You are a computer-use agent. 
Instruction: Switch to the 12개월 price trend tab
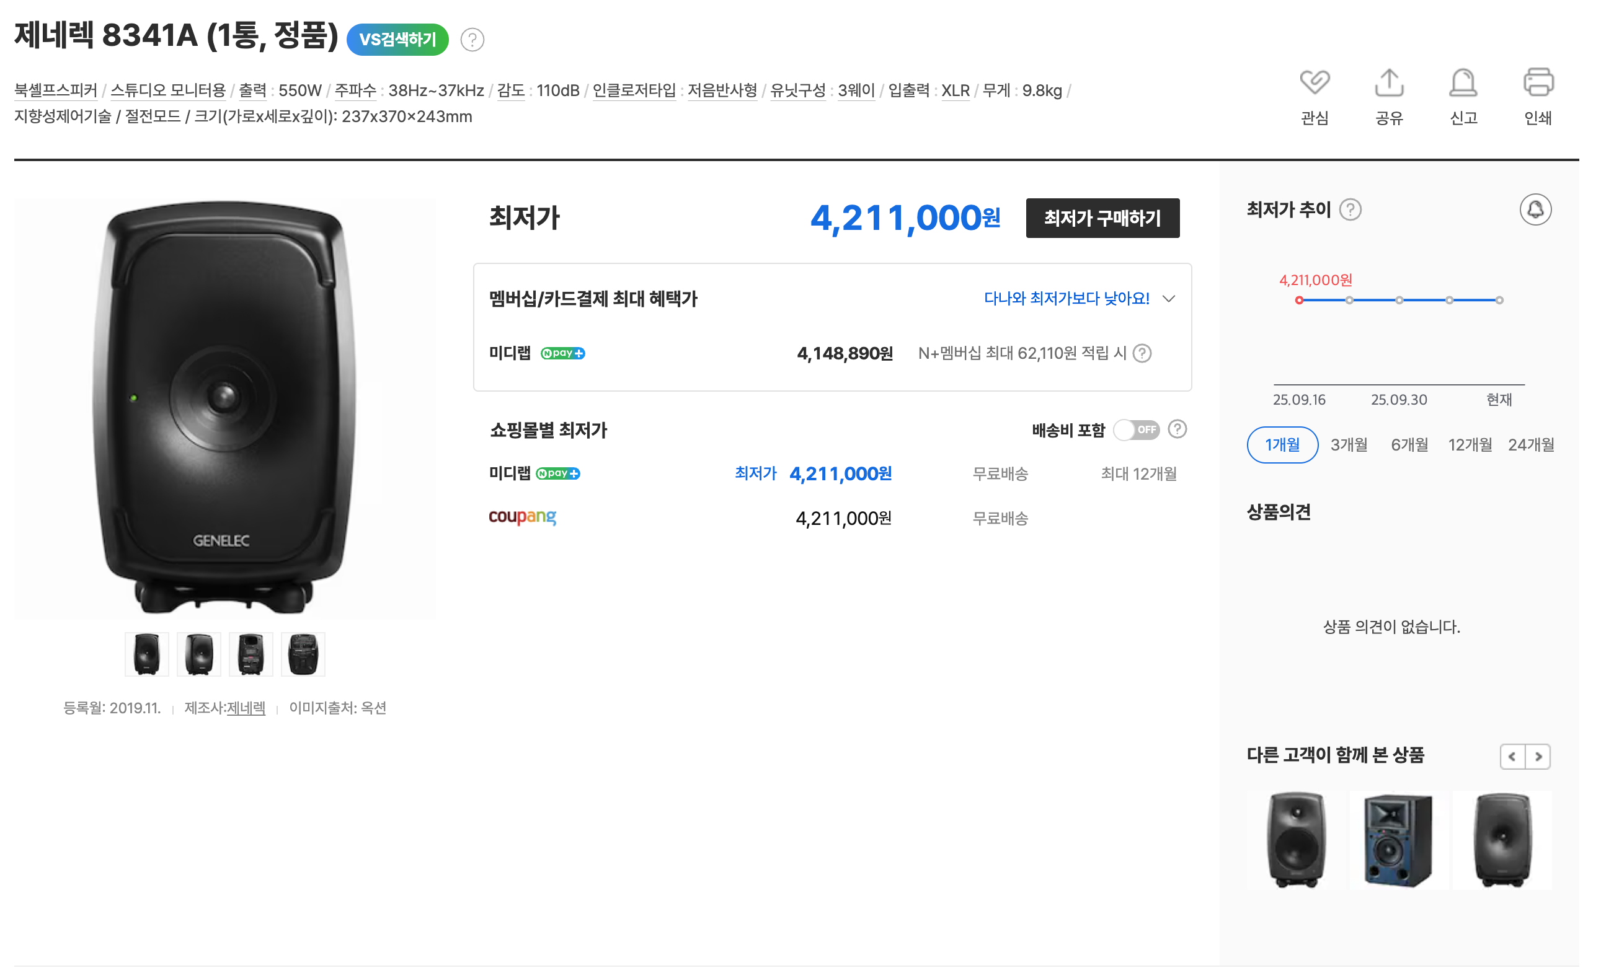(1470, 445)
